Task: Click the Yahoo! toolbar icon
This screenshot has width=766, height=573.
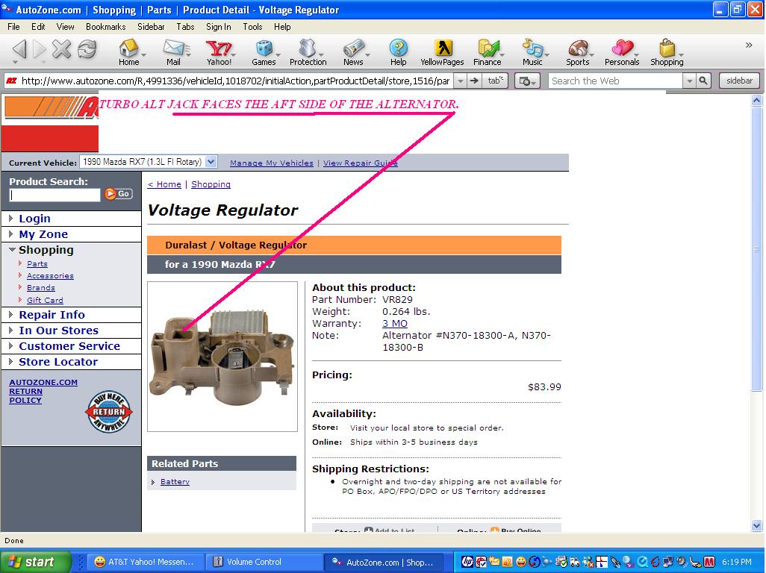Action: tap(219, 50)
